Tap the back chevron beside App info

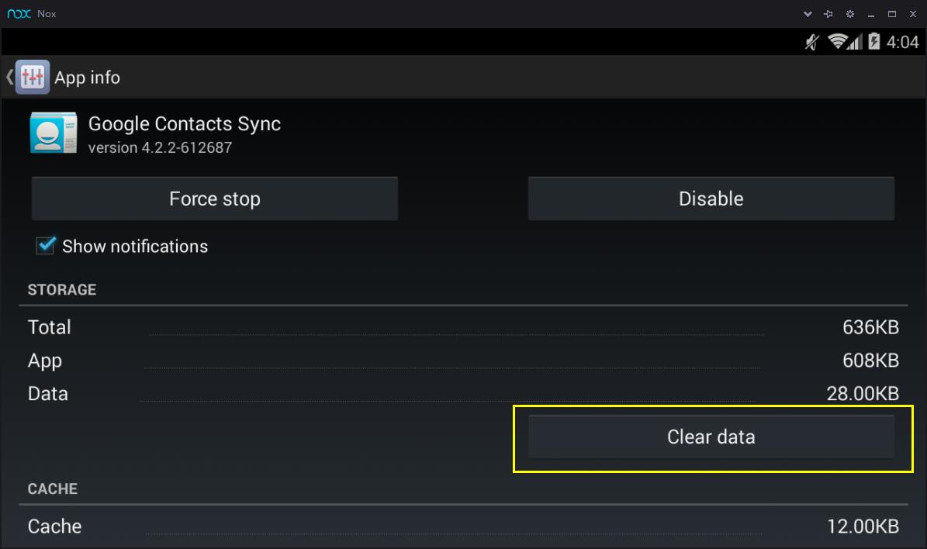pyautogui.click(x=9, y=77)
